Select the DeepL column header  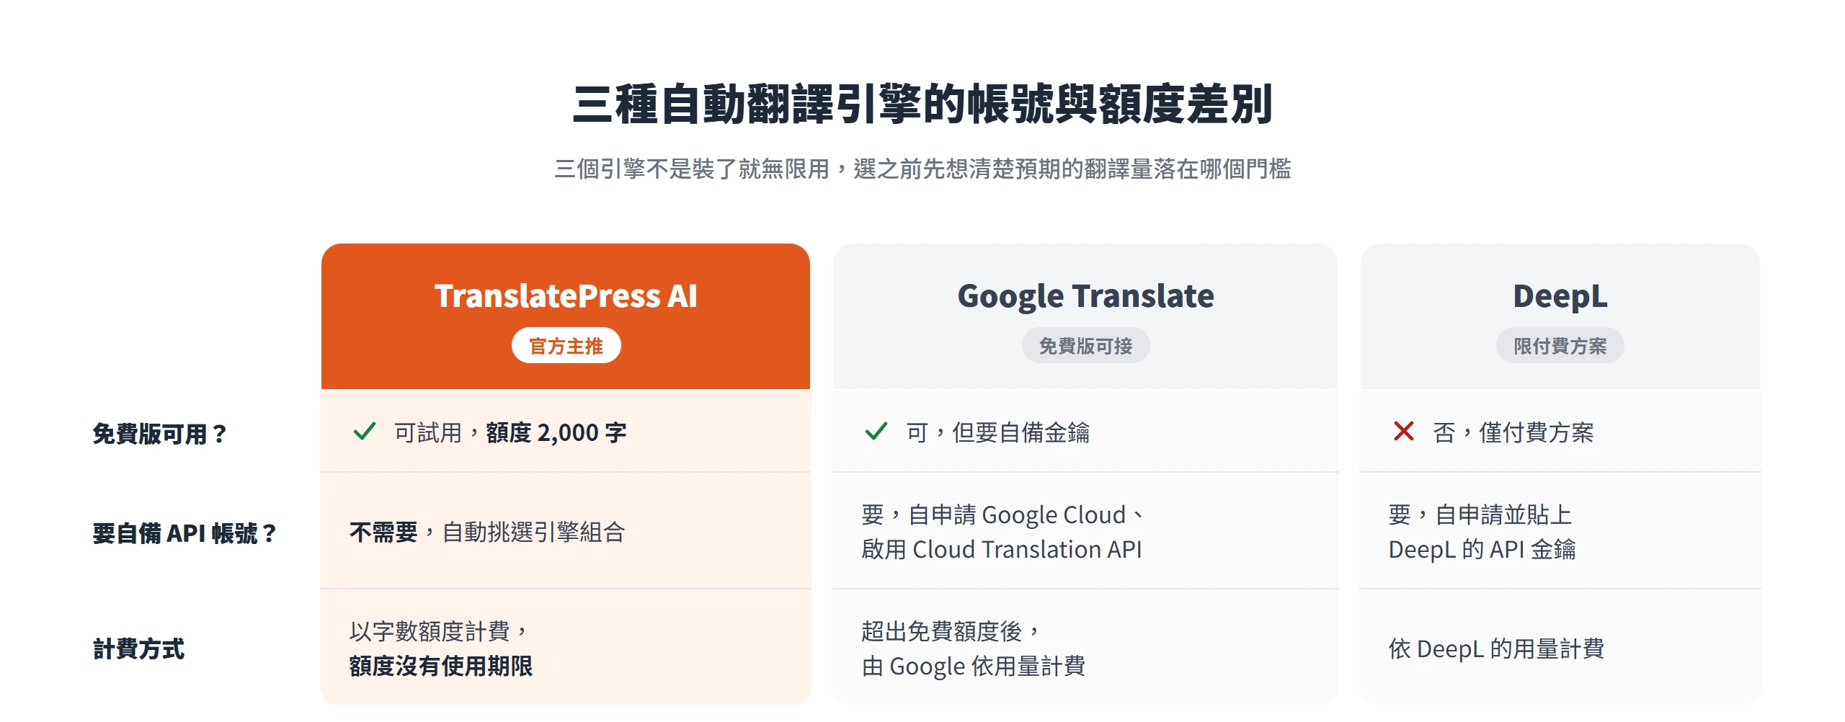[x=1560, y=316]
